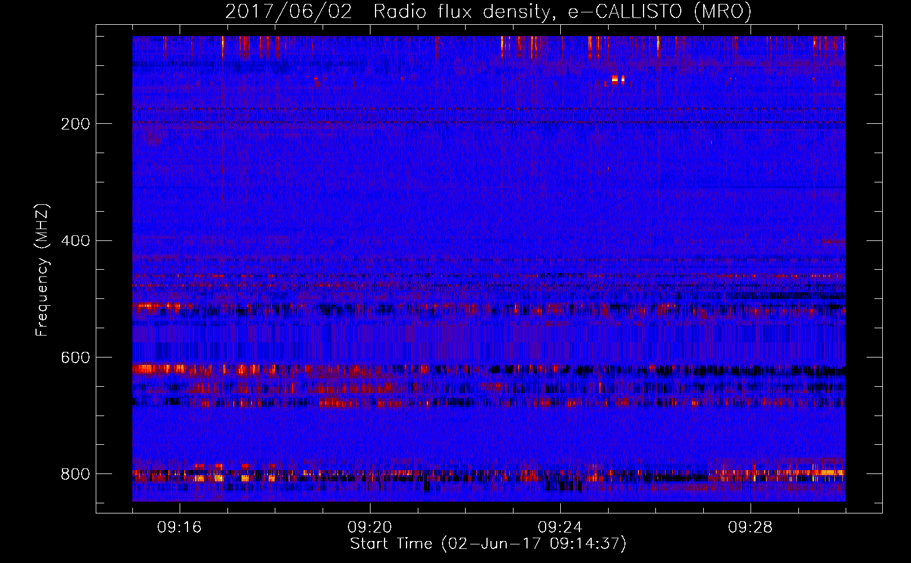
Task: Click the 09:24 time tick label
Action: pyautogui.click(x=560, y=528)
